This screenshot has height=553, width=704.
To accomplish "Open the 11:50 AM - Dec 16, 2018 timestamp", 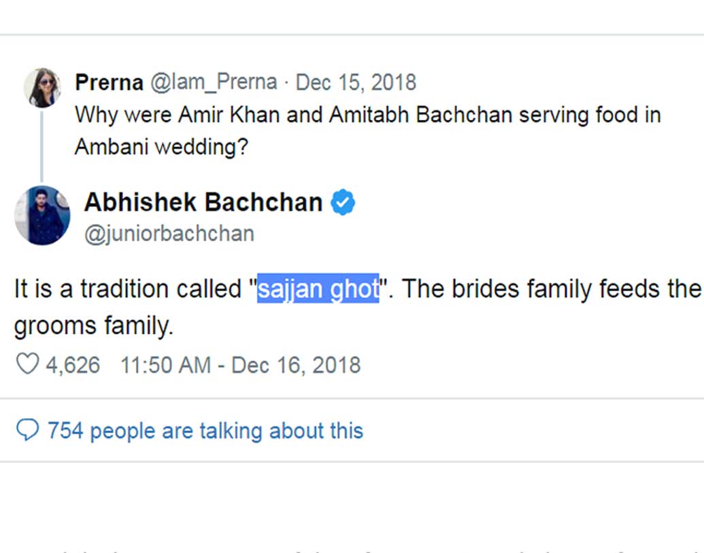I will pyautogui.click(x=241, y=365).
